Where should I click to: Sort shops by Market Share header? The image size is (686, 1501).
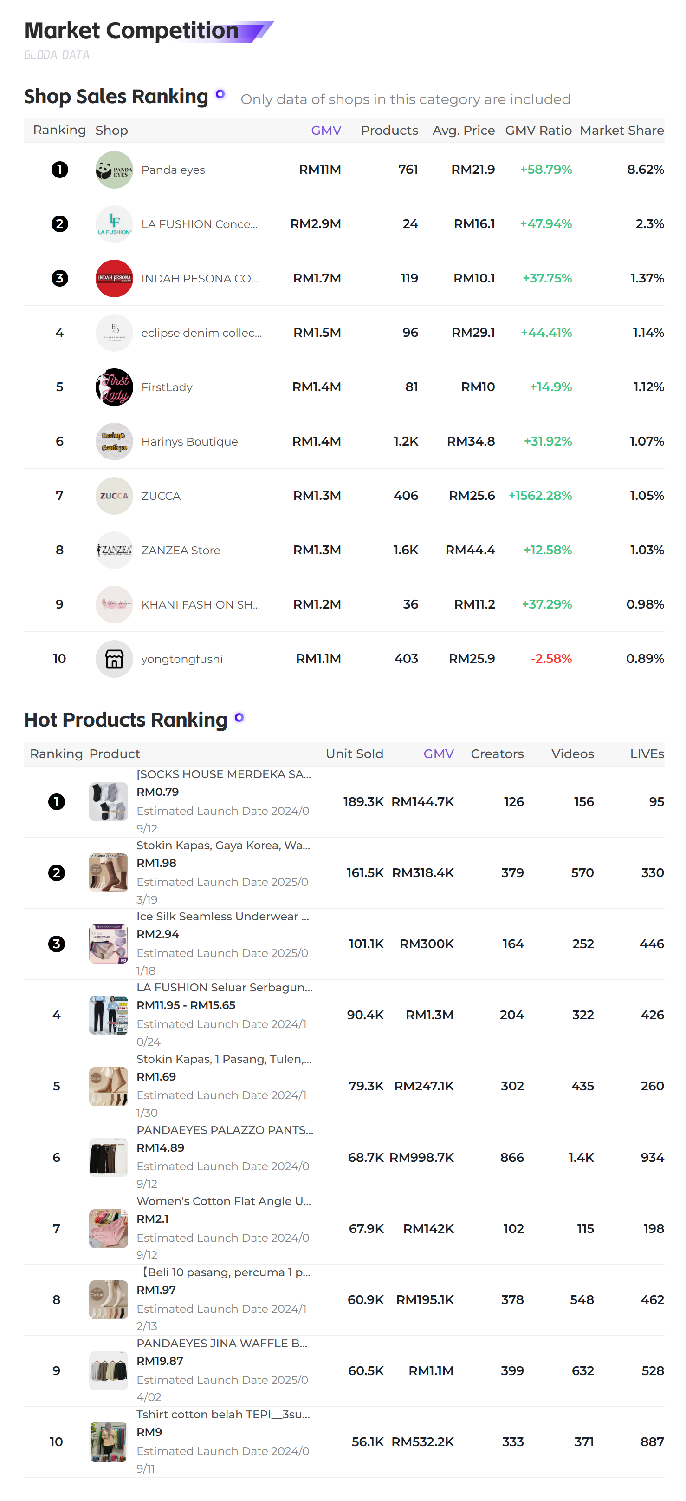(x=622, y=131)
